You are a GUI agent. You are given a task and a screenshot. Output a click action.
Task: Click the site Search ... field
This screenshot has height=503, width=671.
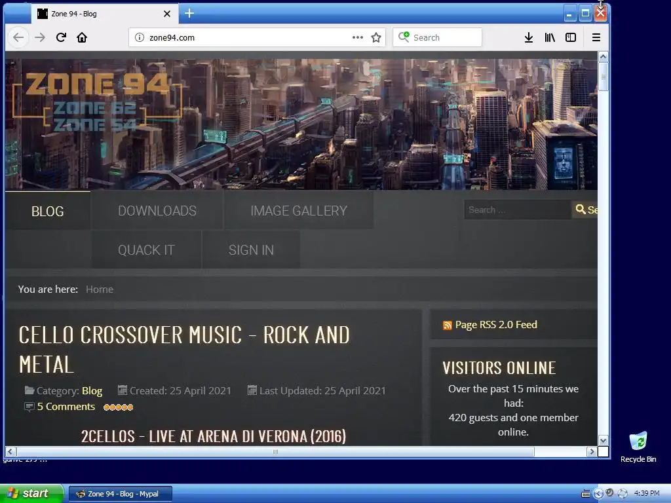click(518, 210)
